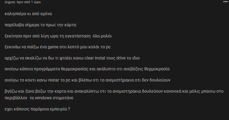Click the phrase "όλα ρολόι"
The width and height of the screenshot is (229, 120).
[102, 36]
